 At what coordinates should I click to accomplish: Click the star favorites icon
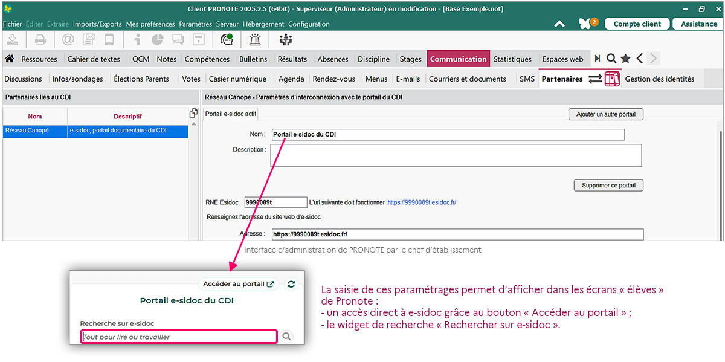(x=625, y=59)
